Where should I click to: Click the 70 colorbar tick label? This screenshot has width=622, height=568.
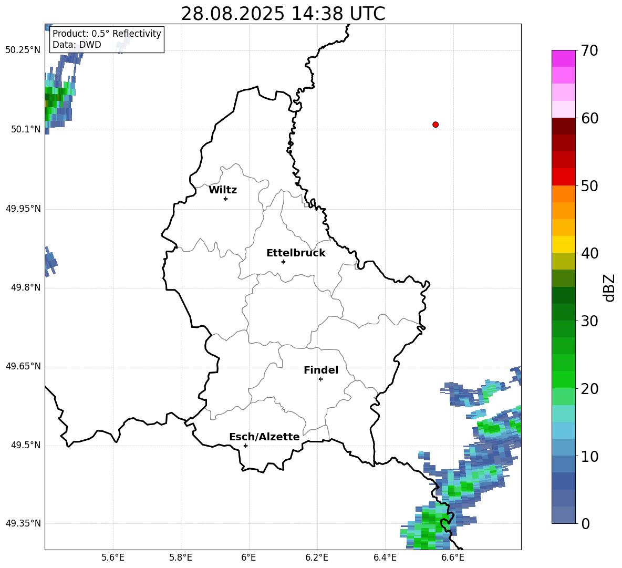[589, 51]
